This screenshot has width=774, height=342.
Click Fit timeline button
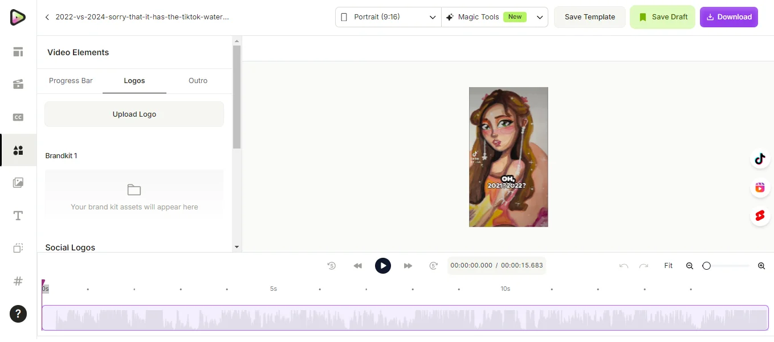(x=669, y=266)
